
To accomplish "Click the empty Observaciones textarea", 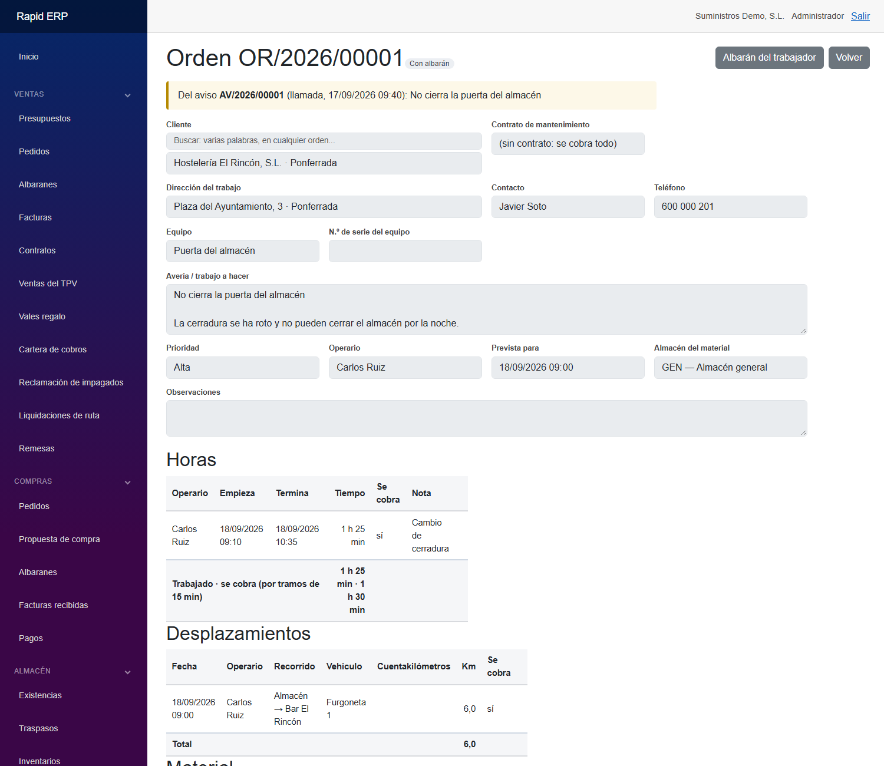I will point(487,418).
